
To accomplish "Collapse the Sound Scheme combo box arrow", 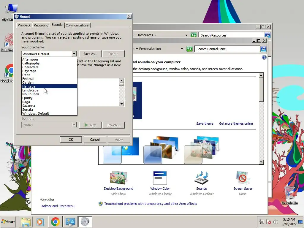I will pos(74,54).
